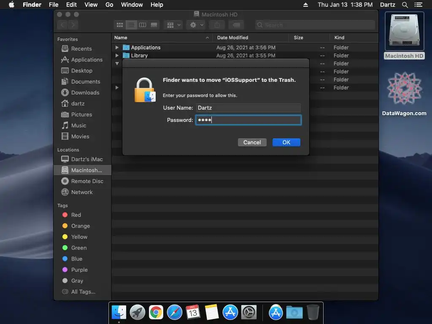This screenshot has height=324, width=432.
Task: Open the Help menu
Action: (x=157, y=5)
